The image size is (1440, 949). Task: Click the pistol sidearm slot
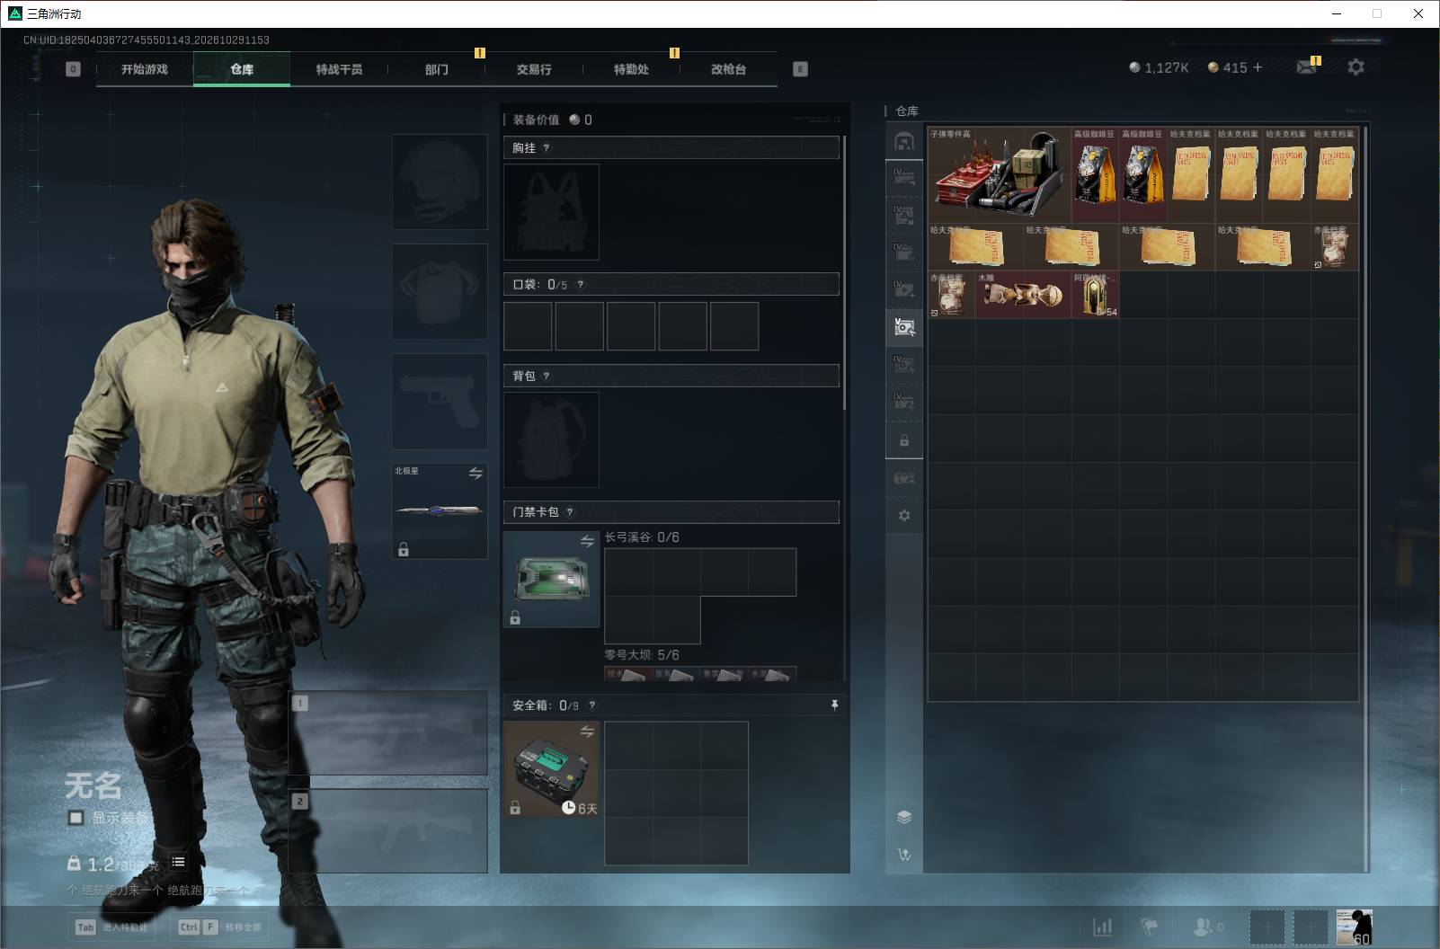(x=440, y=401)
